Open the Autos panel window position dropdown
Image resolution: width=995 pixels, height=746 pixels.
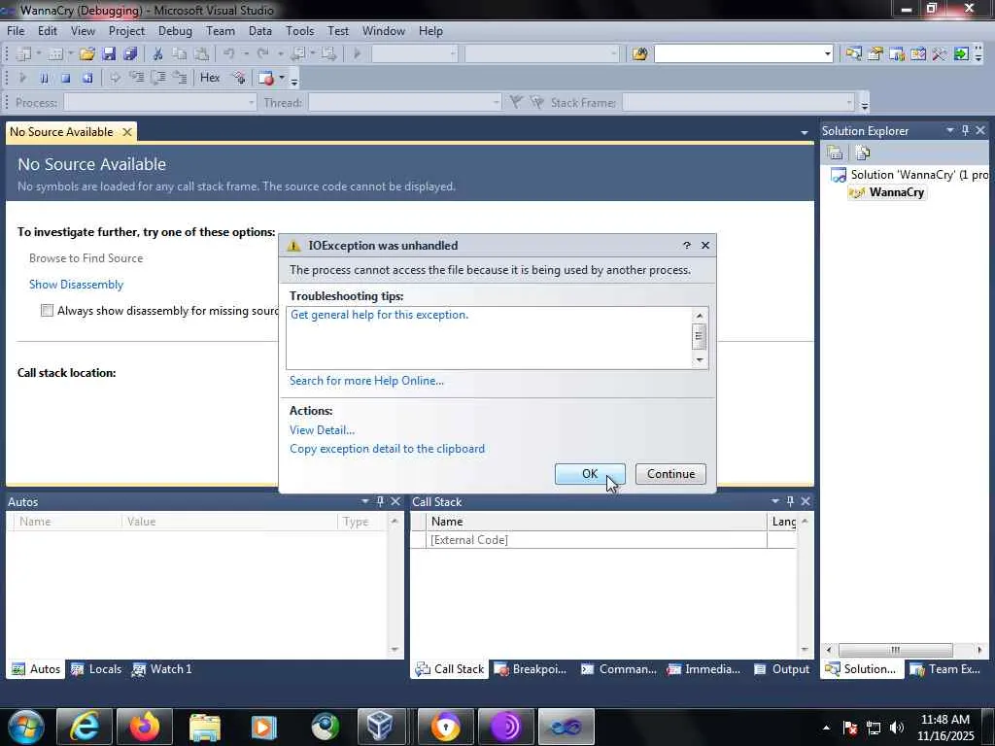click(x=365, y=501)
